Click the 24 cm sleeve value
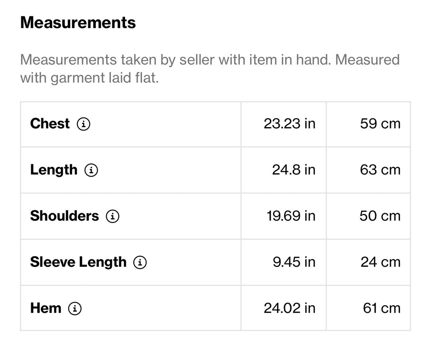Image resolution: width=431 pixels, height=348 pixels. tap(380, 262)
